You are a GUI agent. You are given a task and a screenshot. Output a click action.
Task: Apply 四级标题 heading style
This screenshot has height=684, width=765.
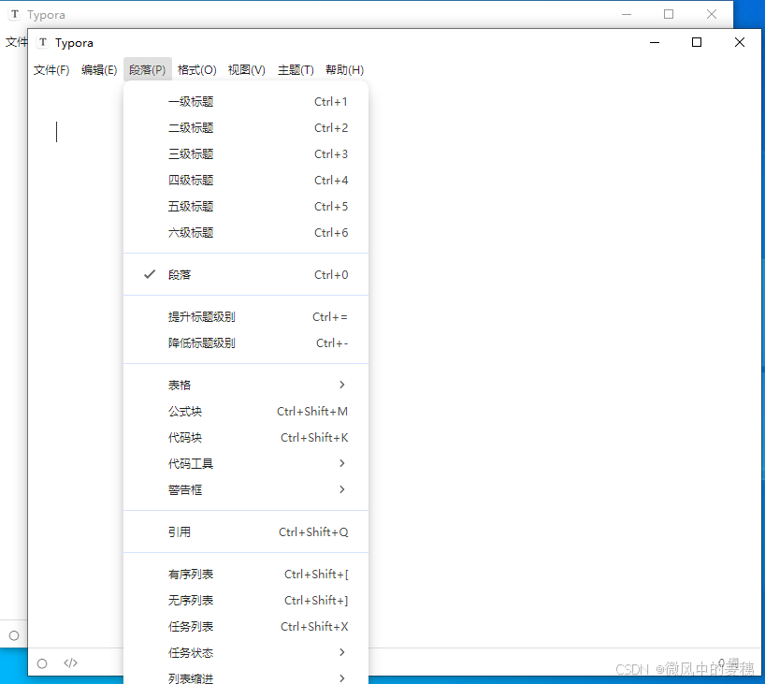(x=246, y=181)
